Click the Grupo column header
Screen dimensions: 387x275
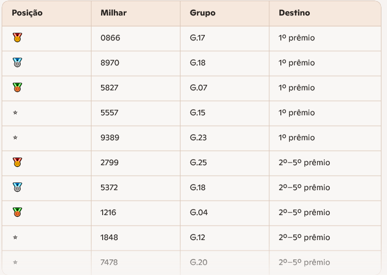[203, 13]
